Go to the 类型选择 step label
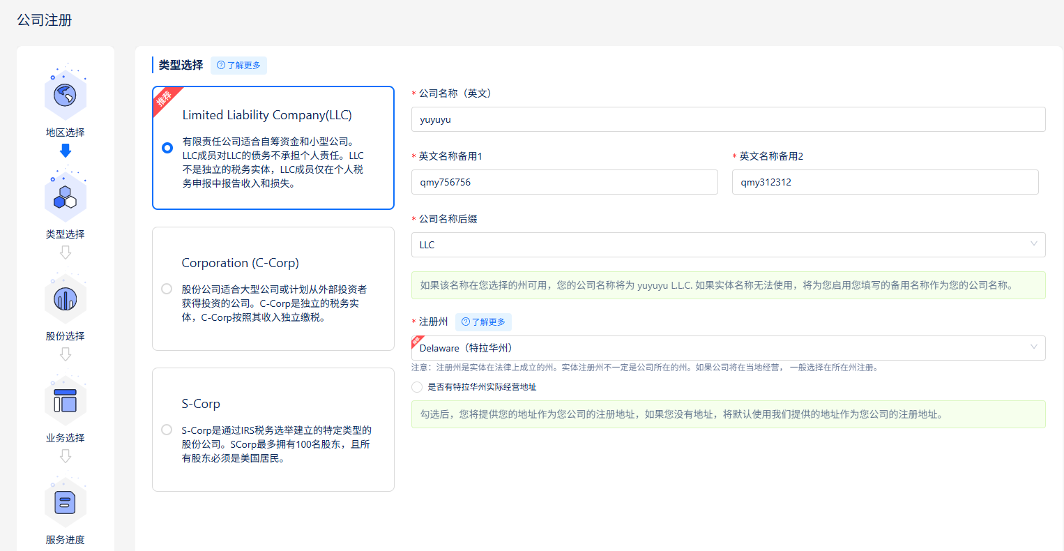Image resolution: width=1064 pixels, height=551 pixels. (x=66, y=234)
